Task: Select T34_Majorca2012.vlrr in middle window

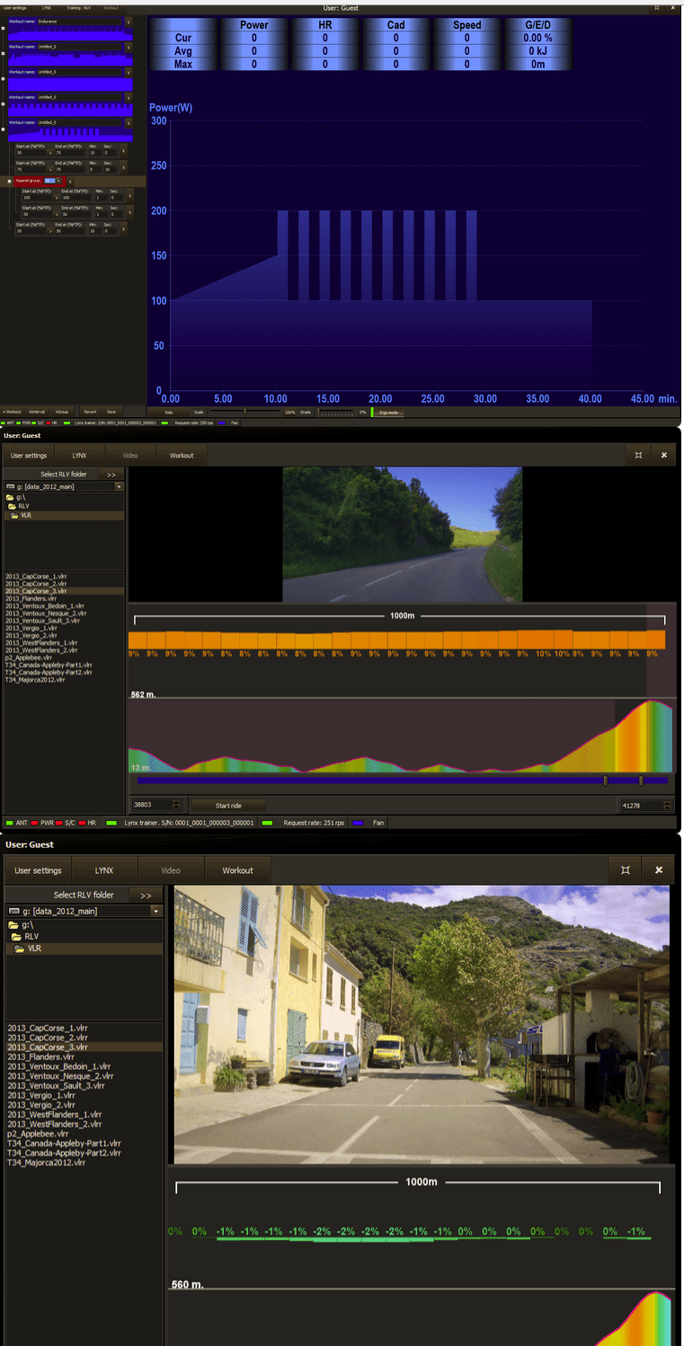Action: (35, 680)
